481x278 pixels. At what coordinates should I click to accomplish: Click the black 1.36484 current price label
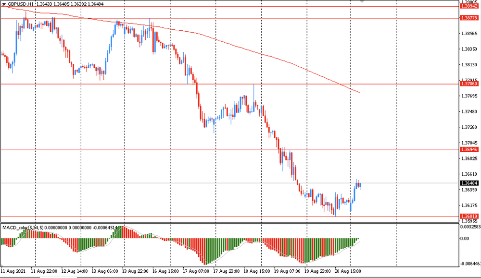[469, 183]
